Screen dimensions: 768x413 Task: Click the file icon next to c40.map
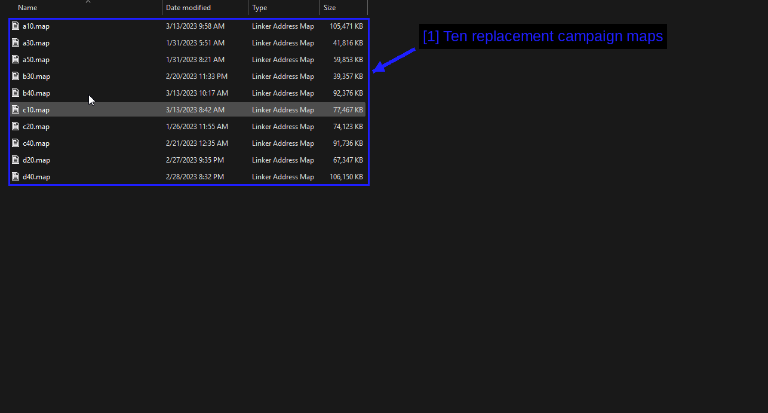coord(16,143)
